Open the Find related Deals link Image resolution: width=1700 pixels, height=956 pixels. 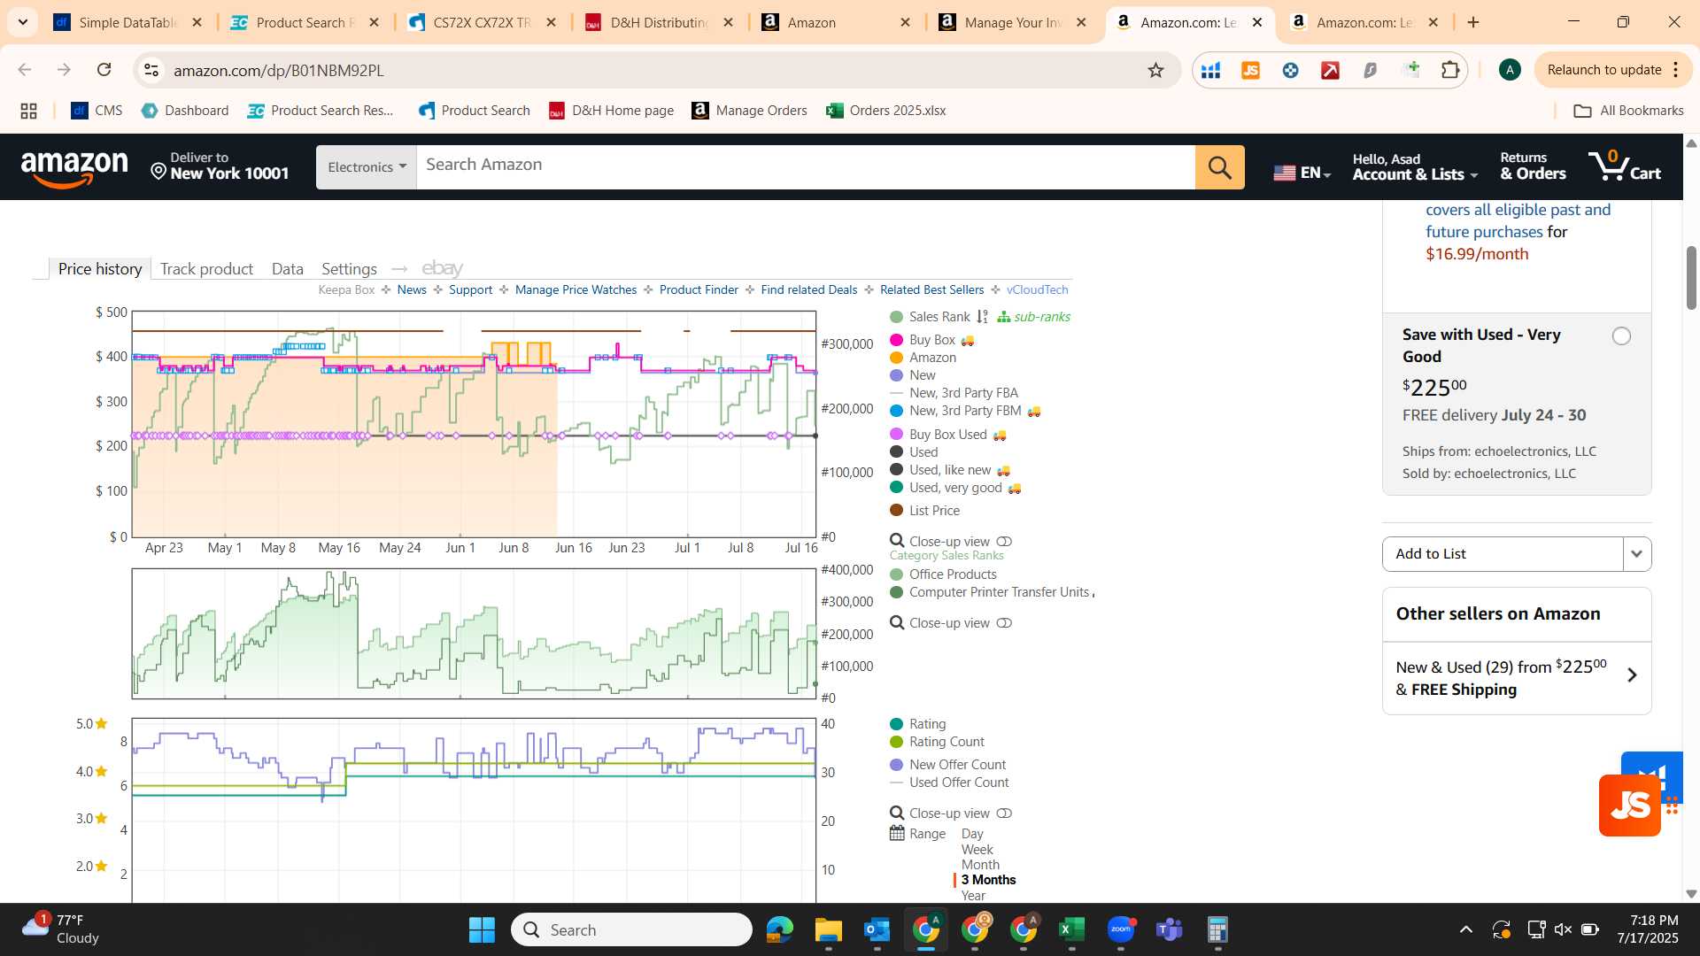(x=808, y=289)
